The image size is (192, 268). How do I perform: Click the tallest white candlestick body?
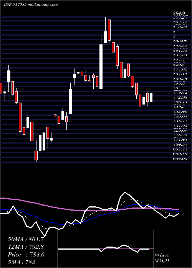pyautogui.click(x=101, y=67)
